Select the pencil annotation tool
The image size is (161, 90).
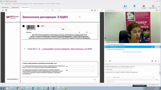(3, 10)
